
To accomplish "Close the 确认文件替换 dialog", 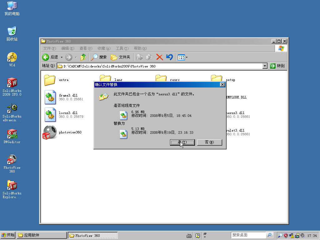I will click(222, 84).
